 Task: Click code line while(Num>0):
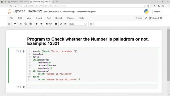pos(41,60)
